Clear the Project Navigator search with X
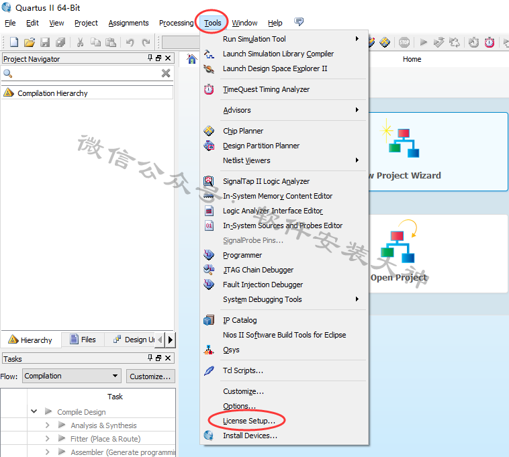 pos(166,73)
